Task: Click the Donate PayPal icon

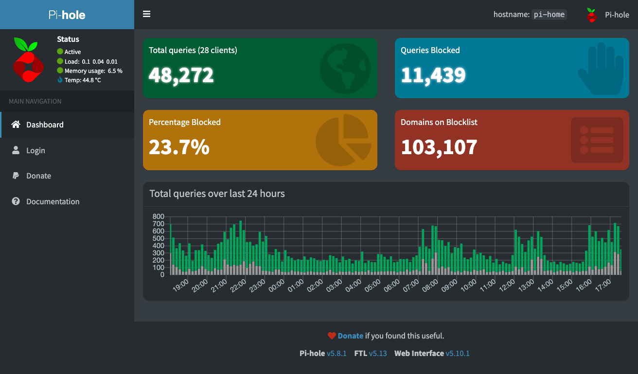Action: pyautogui.click(x=16, y=176)
